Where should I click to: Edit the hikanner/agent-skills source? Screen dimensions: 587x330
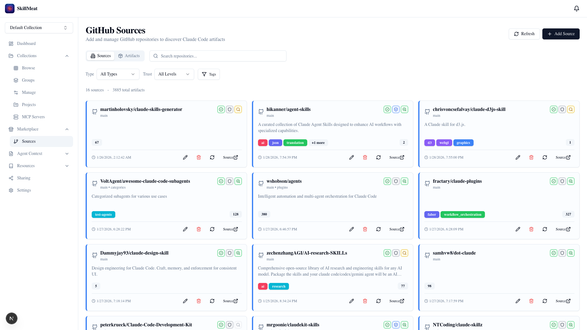[352, 157]
